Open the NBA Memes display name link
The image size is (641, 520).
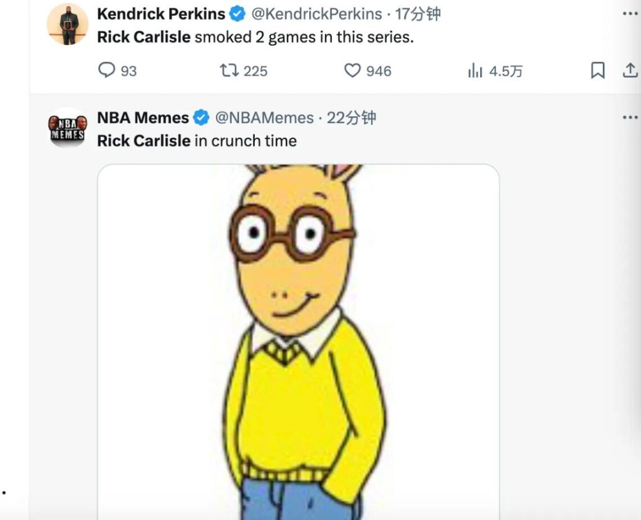(143, 118)
